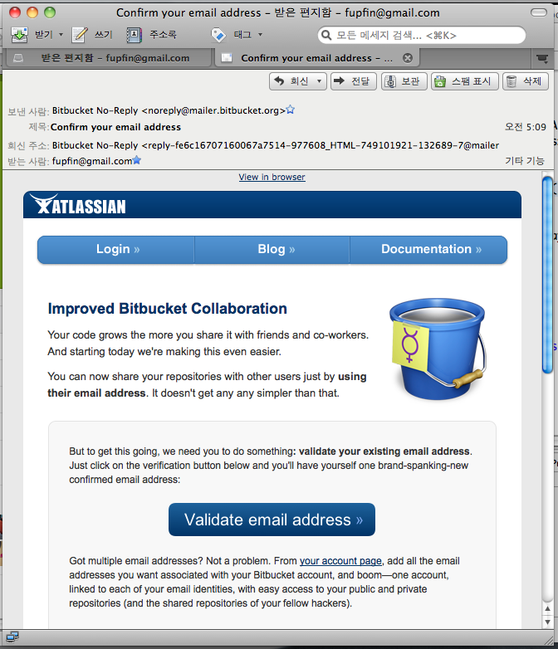Viewport: 558px width, 649px height.
Task: Open the Address Book (주소록) icon
Action: (134, 35)
